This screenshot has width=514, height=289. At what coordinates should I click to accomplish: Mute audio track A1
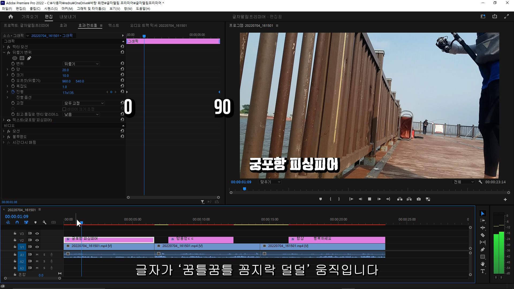[x=37, y=254]
